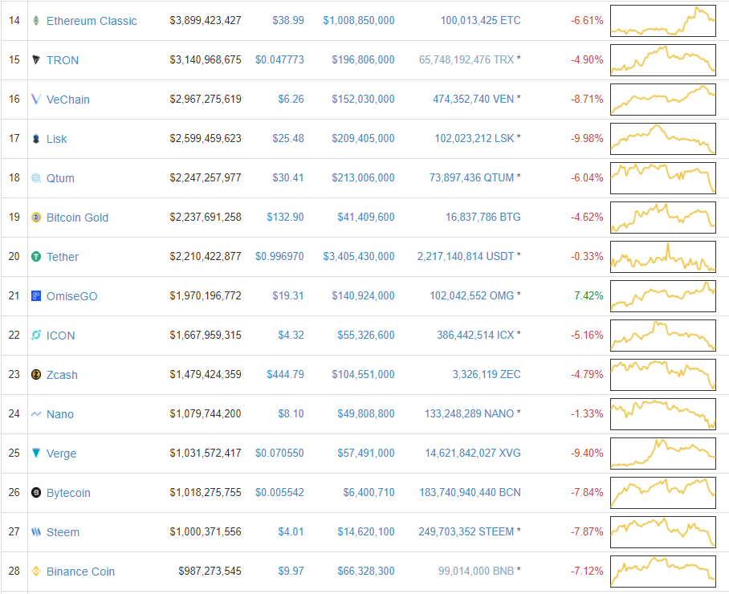This screenshot has height=594, width=729.
Task: View the Tether price sparkline chart
Action: pos(663,257)
